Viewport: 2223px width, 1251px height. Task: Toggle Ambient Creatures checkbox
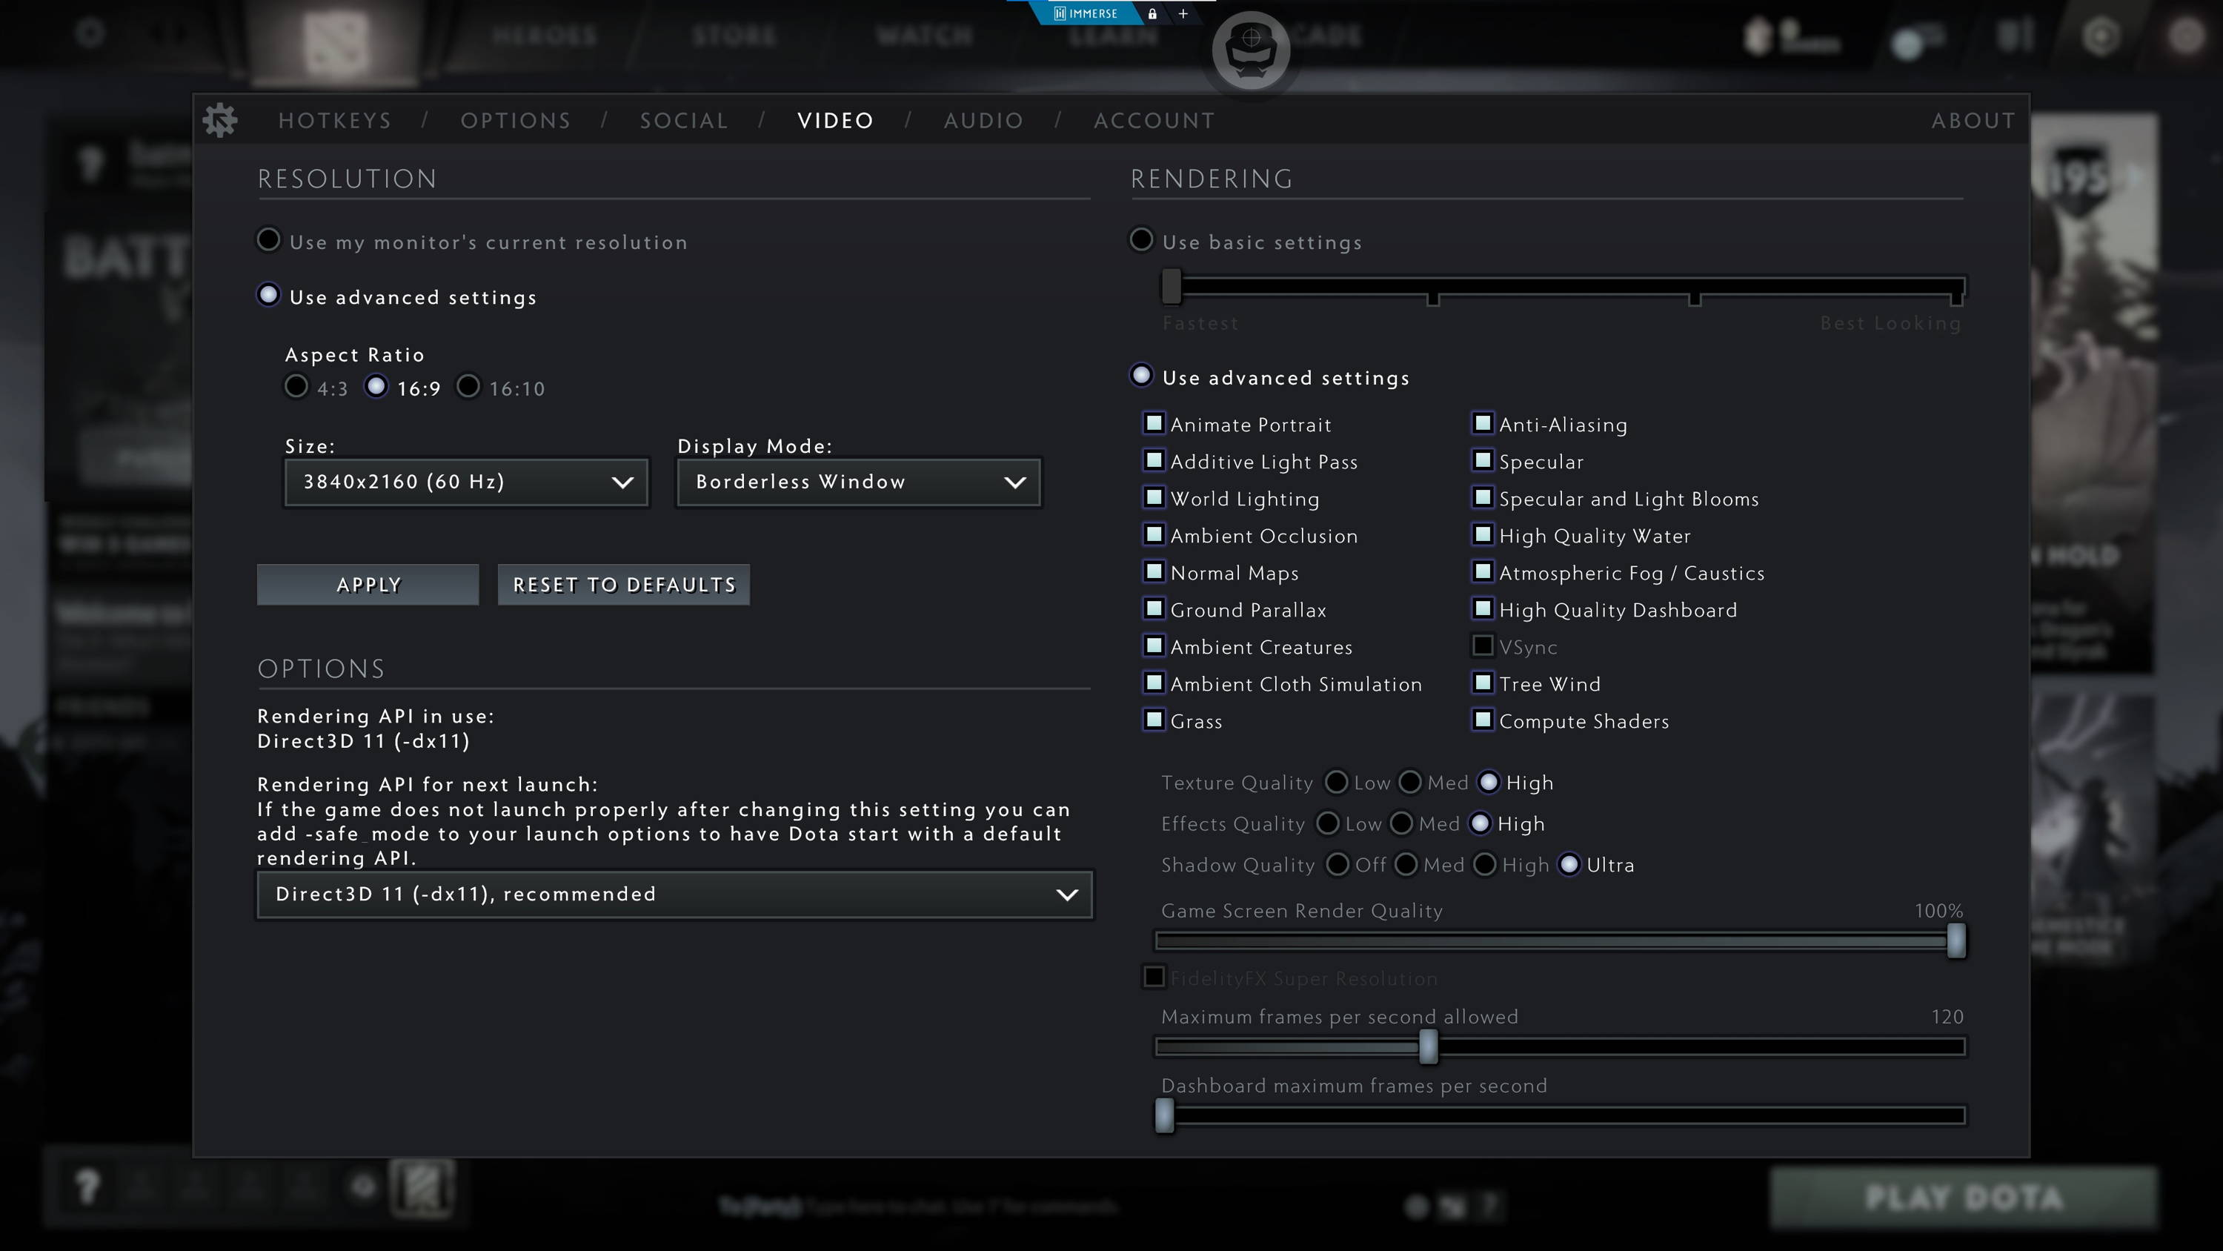point(1154,646)
